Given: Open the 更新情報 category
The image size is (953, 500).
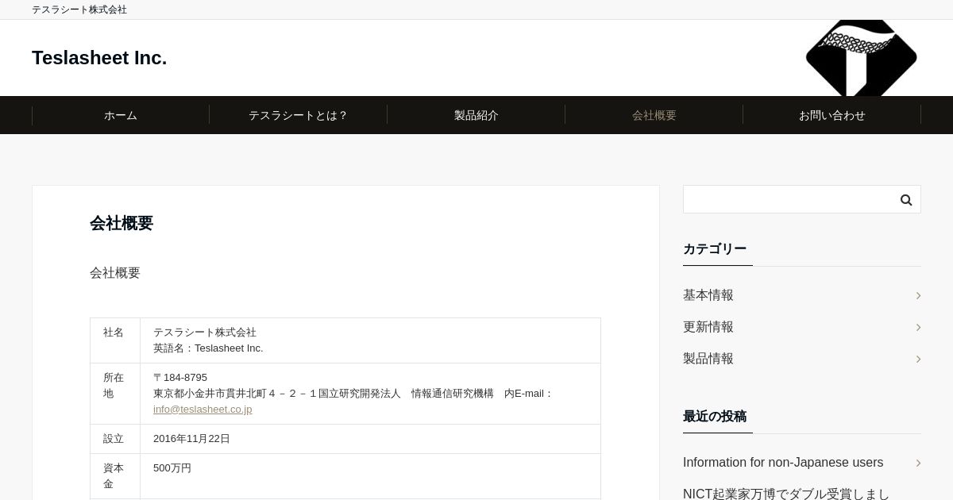Looking at the screenshot, I should (708, 327).
